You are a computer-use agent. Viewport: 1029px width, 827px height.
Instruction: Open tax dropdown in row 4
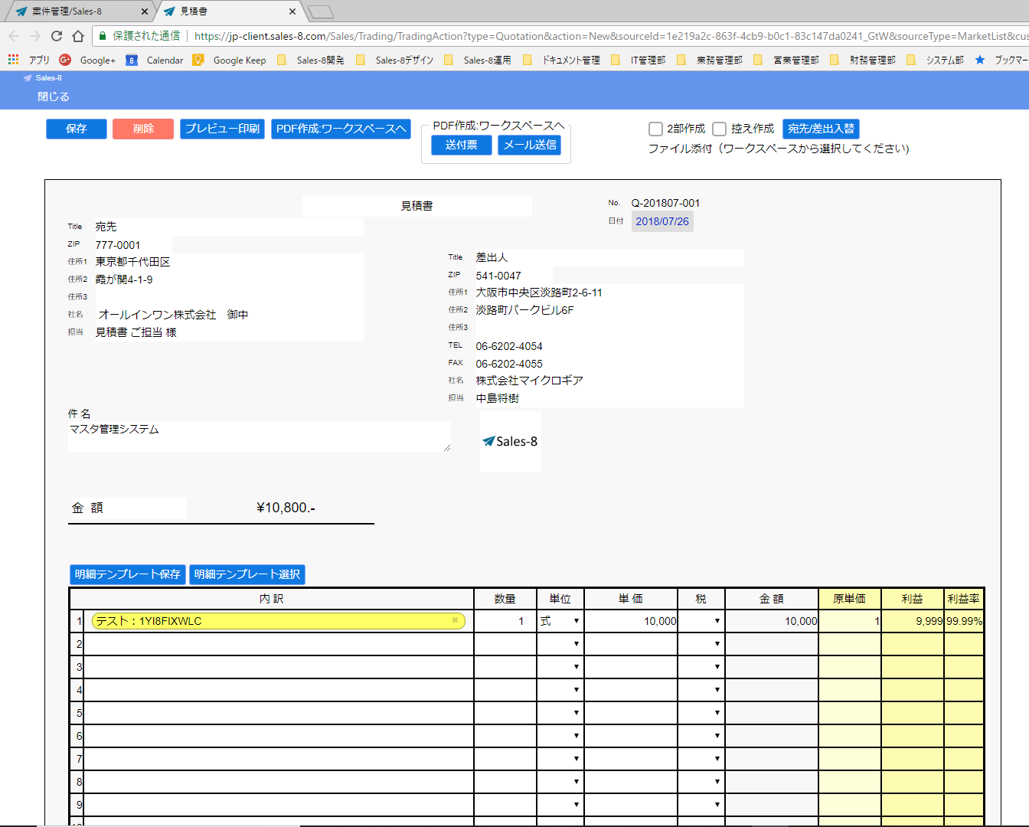701,690
